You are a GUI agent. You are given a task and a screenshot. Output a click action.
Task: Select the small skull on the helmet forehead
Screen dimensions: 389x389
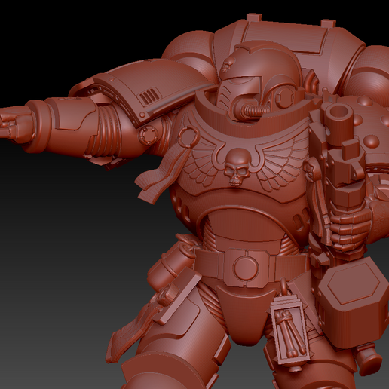(228, 64)
